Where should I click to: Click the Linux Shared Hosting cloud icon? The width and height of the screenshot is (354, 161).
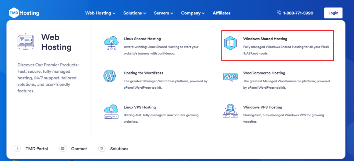click(x=111, y=43)
